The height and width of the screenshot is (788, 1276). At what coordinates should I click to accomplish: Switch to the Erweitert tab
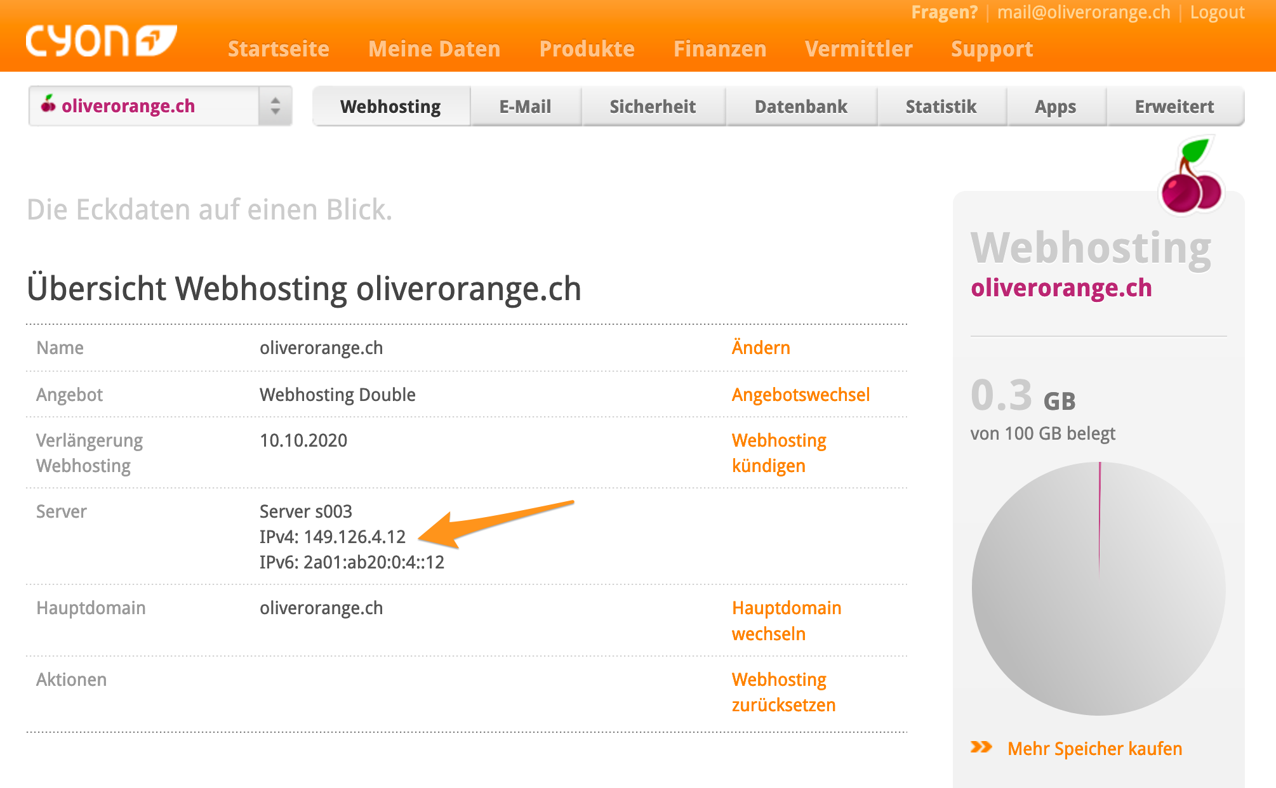tap(1174, 107)
